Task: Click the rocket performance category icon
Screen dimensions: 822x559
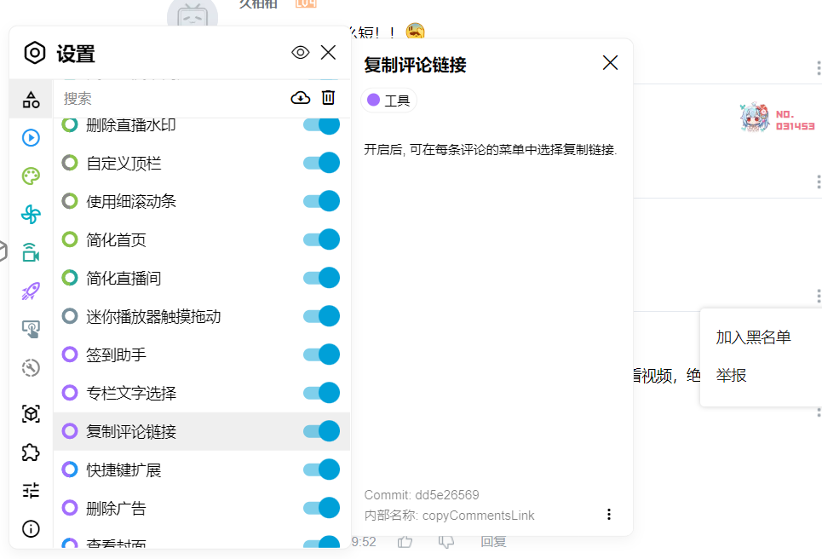Action: [30, 291]
